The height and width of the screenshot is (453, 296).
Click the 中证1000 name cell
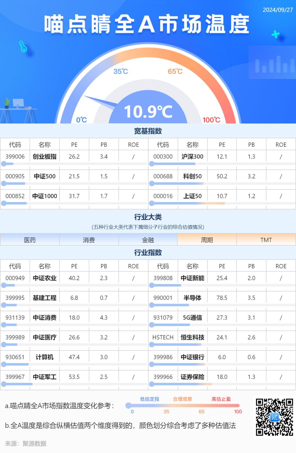(x=45, y=196)
